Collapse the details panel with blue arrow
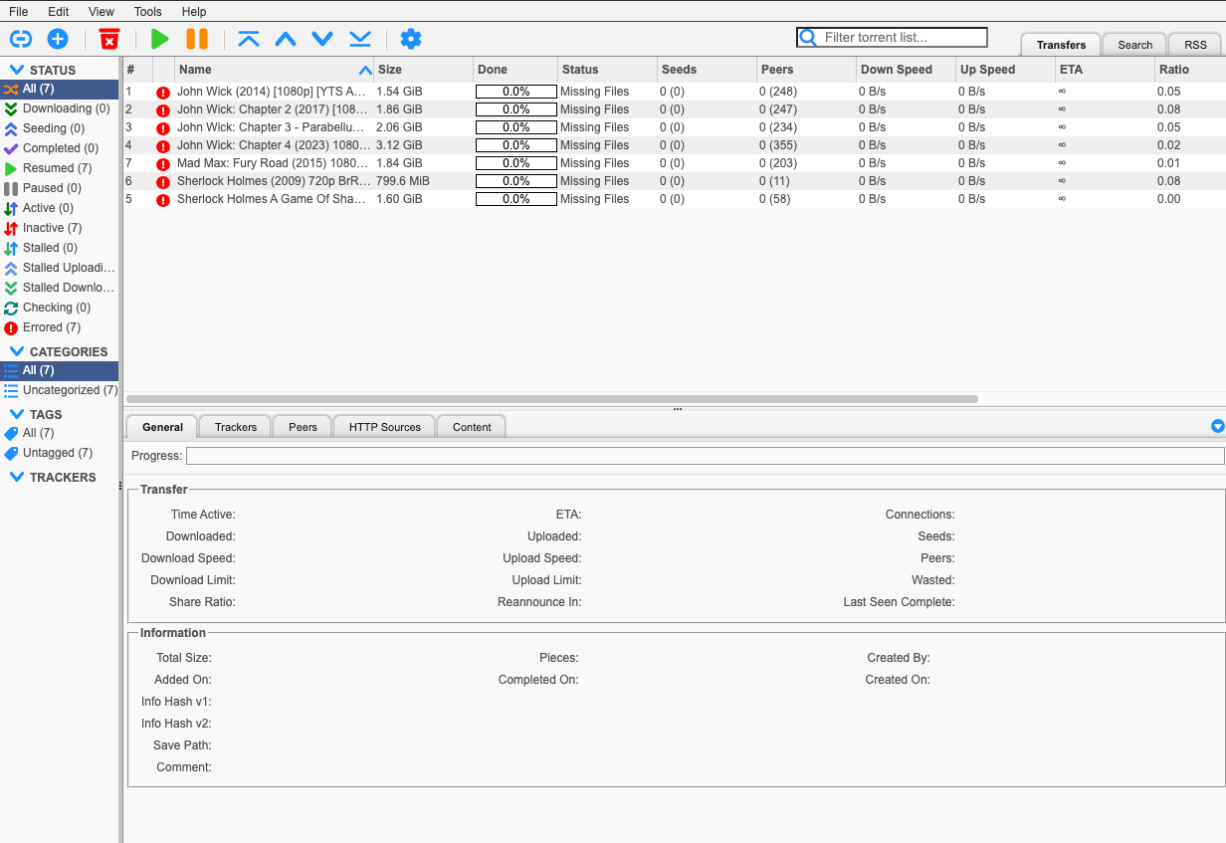 coord(1217,426)
